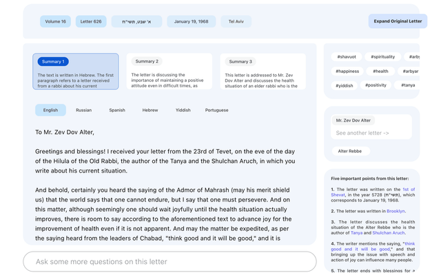Choose the Yiddish language tab
The image size is (441, 275).
(x=183, y=110)
